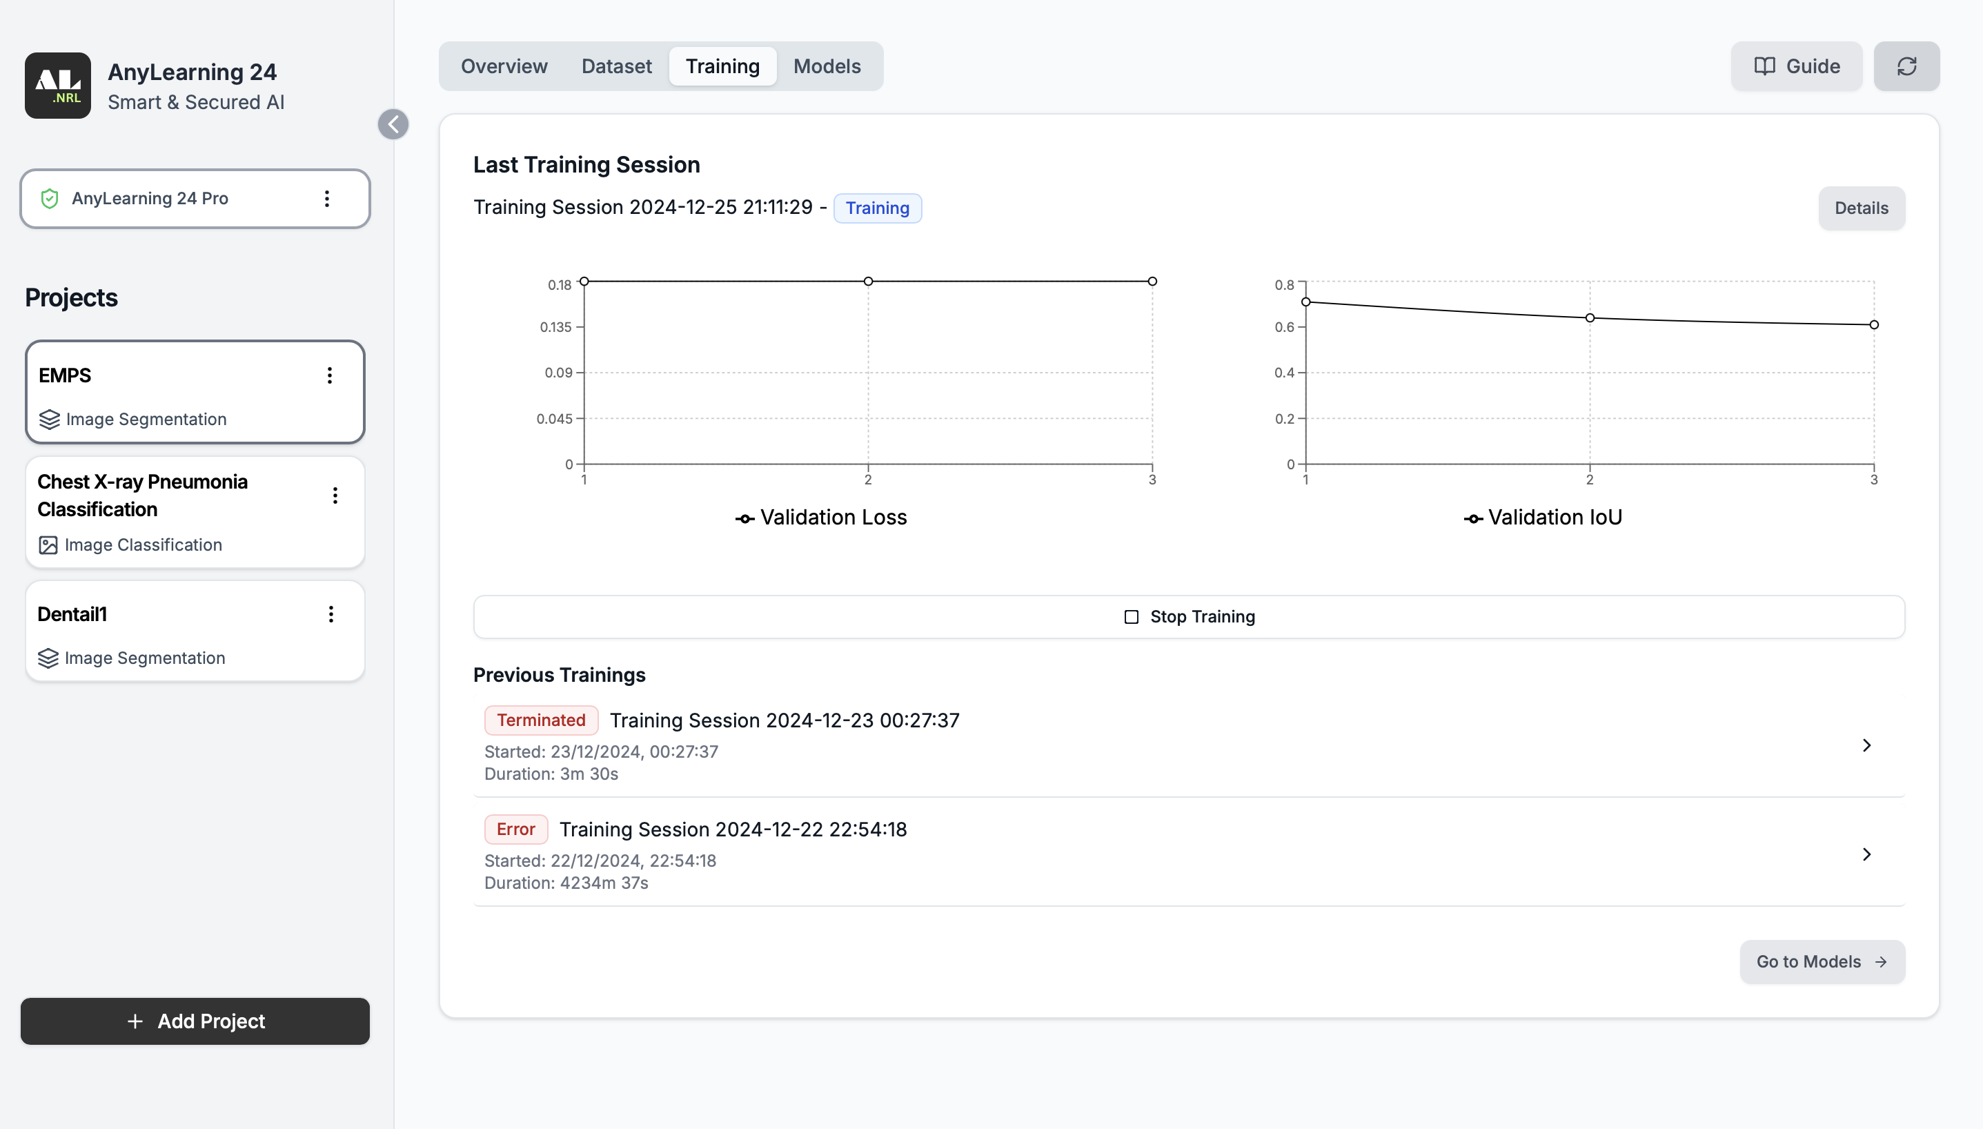
Task: Open the EMPS project three-dot menu
Action: click(330, 375)
